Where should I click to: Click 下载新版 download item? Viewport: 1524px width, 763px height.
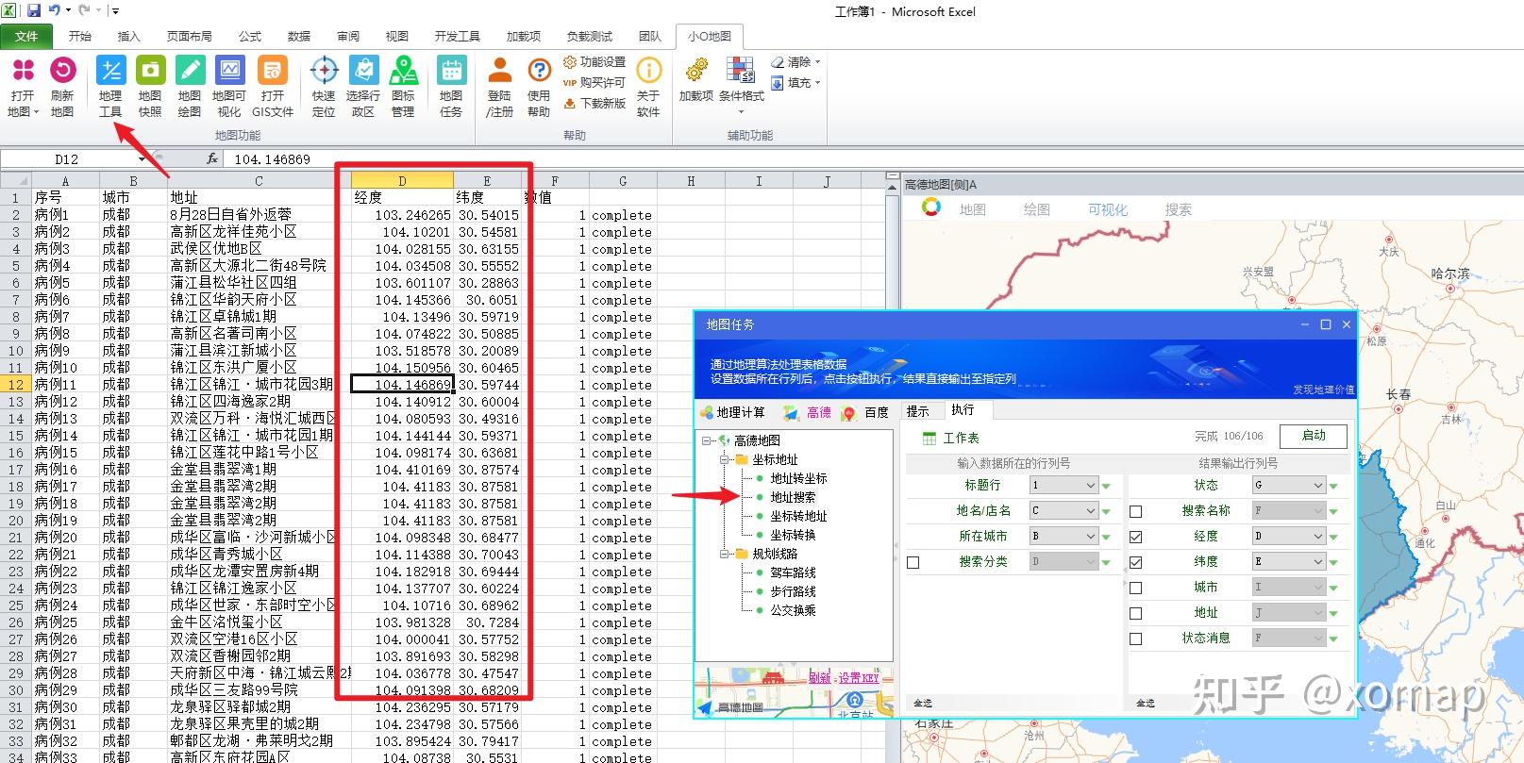click(595, 104)
